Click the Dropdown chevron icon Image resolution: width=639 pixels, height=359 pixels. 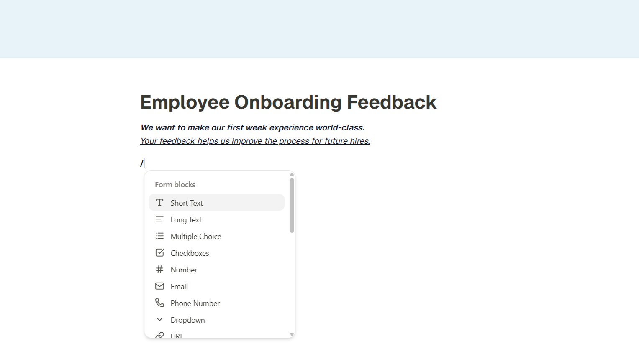pos(159,320)
